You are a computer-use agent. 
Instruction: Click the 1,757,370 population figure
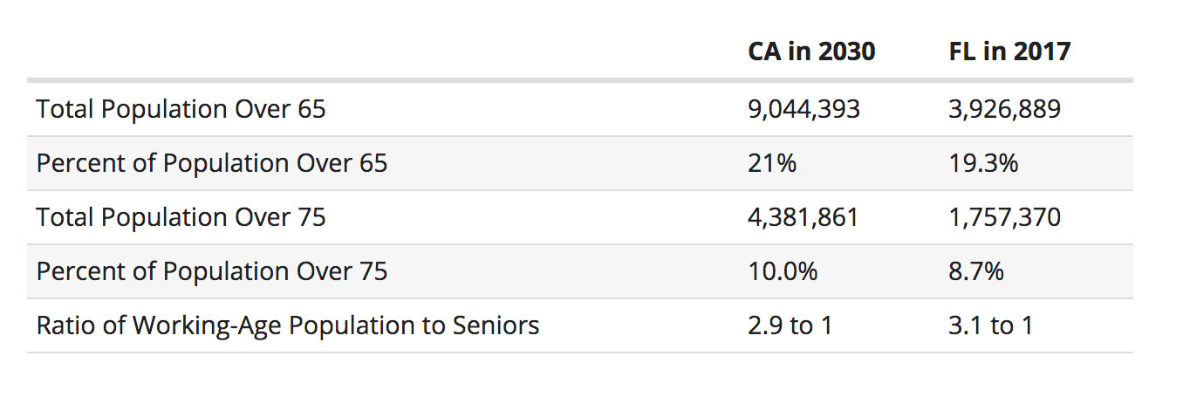(1004, 217)
